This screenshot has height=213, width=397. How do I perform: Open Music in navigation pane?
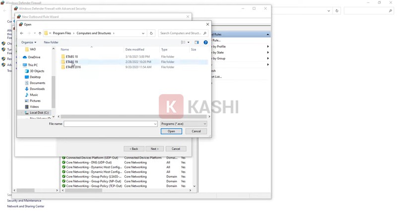click(x=34, y=95)
